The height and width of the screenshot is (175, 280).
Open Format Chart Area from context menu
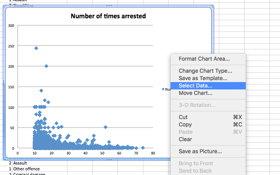(204, 59)
